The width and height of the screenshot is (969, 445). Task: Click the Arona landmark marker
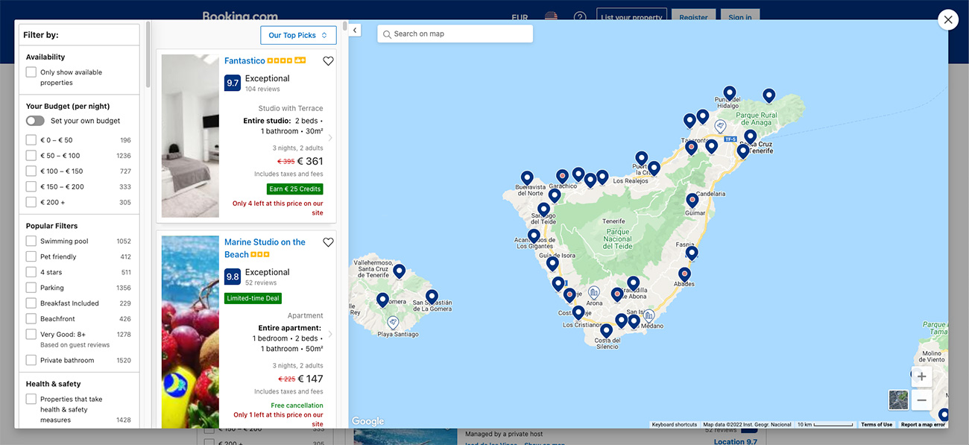[x=594, y=292]
